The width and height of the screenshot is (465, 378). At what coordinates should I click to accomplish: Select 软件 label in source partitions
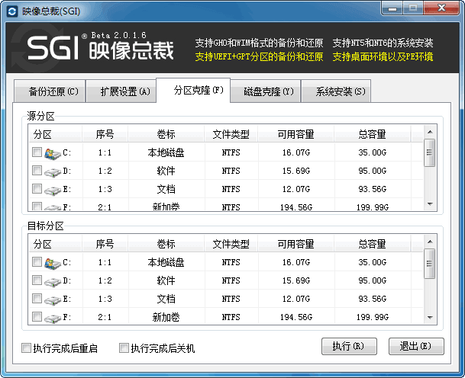tap(166, 171)
